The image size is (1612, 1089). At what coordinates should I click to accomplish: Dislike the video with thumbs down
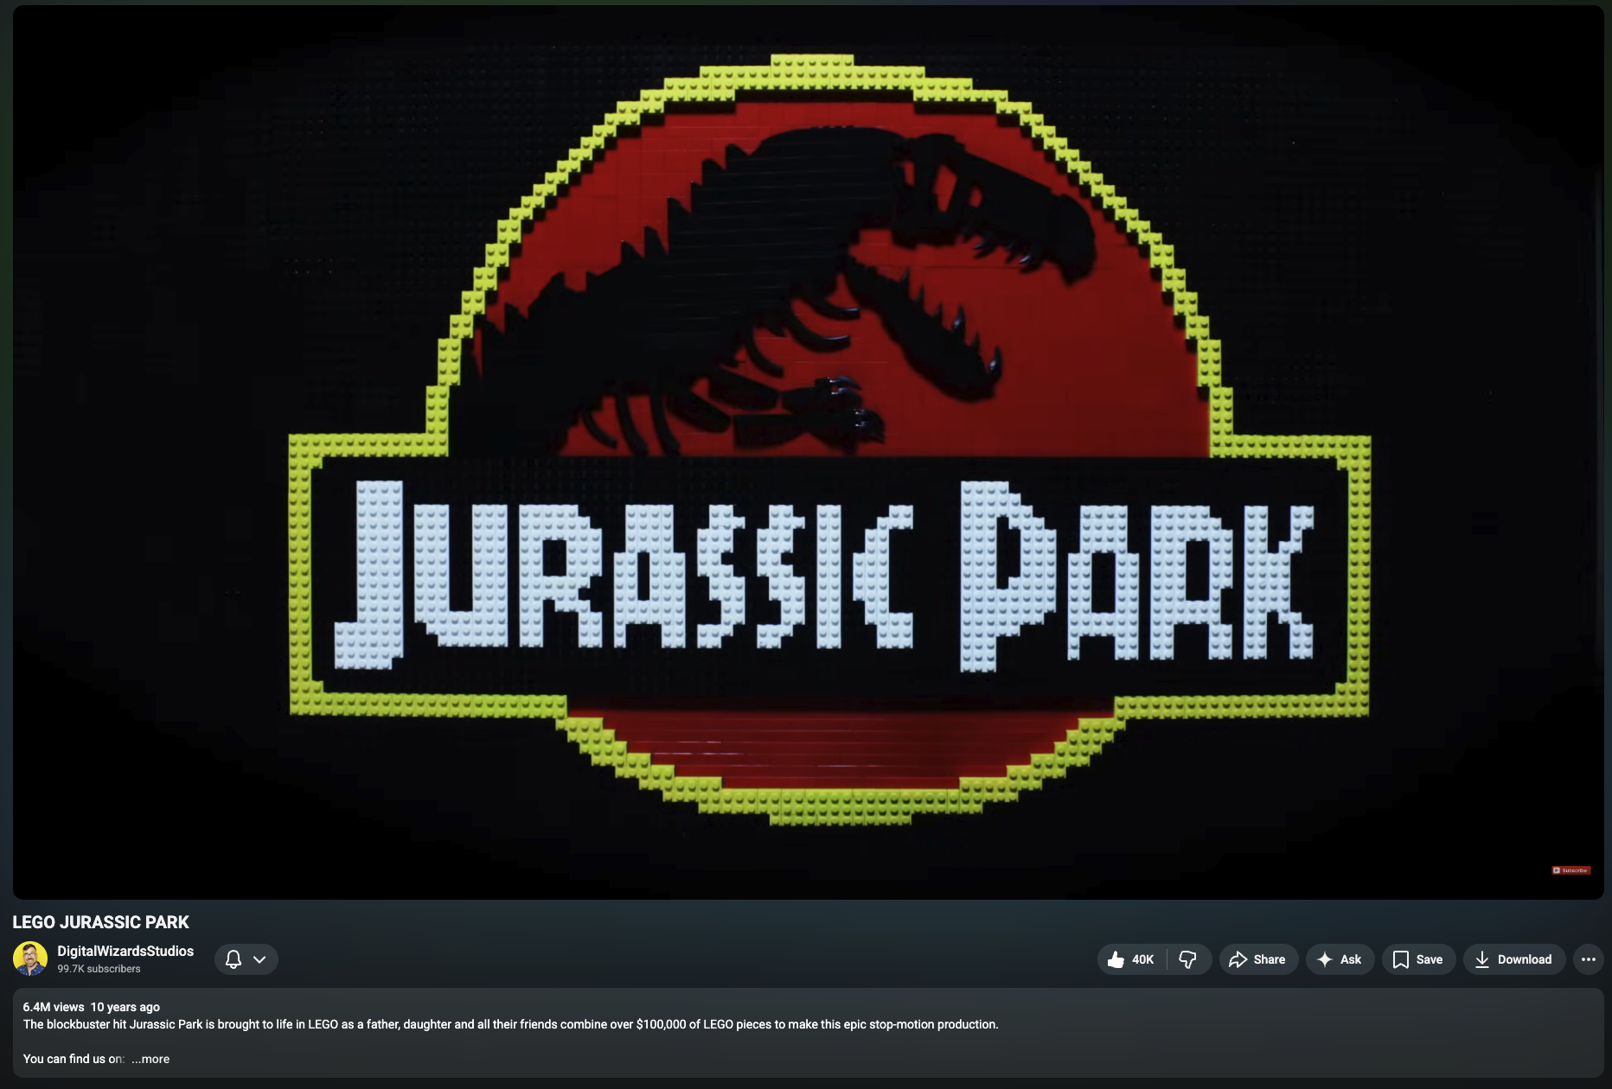[1188, 959]
